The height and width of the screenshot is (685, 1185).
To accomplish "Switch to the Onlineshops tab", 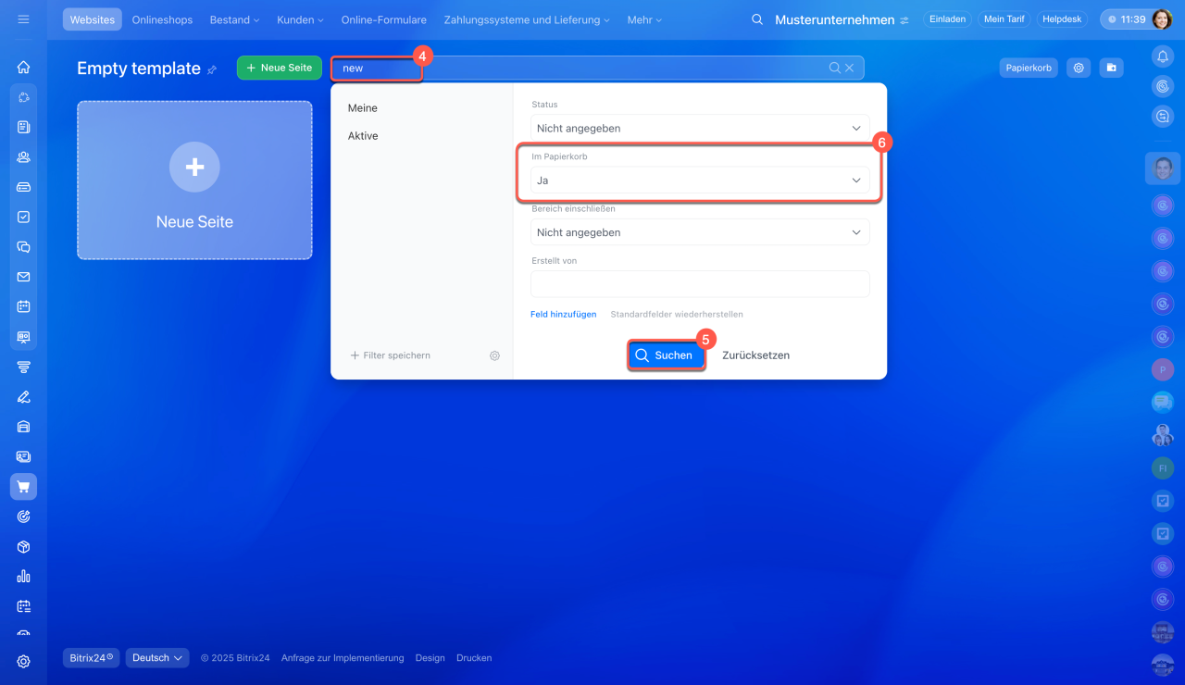I will tap(162, 19).
